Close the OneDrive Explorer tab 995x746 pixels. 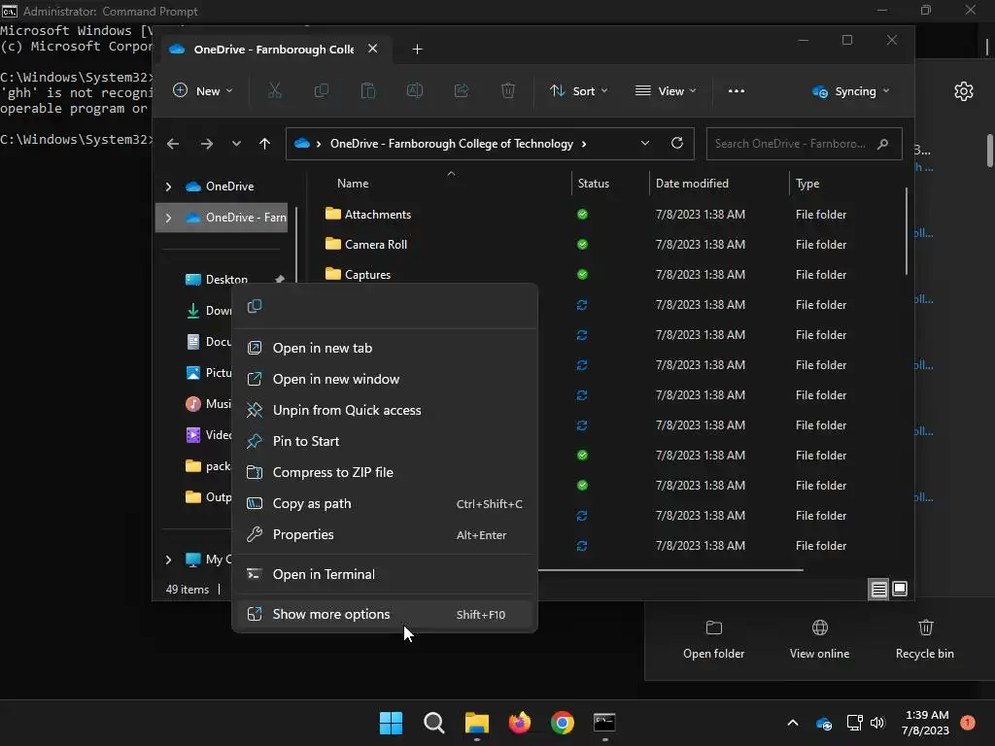tap(372, 49)
